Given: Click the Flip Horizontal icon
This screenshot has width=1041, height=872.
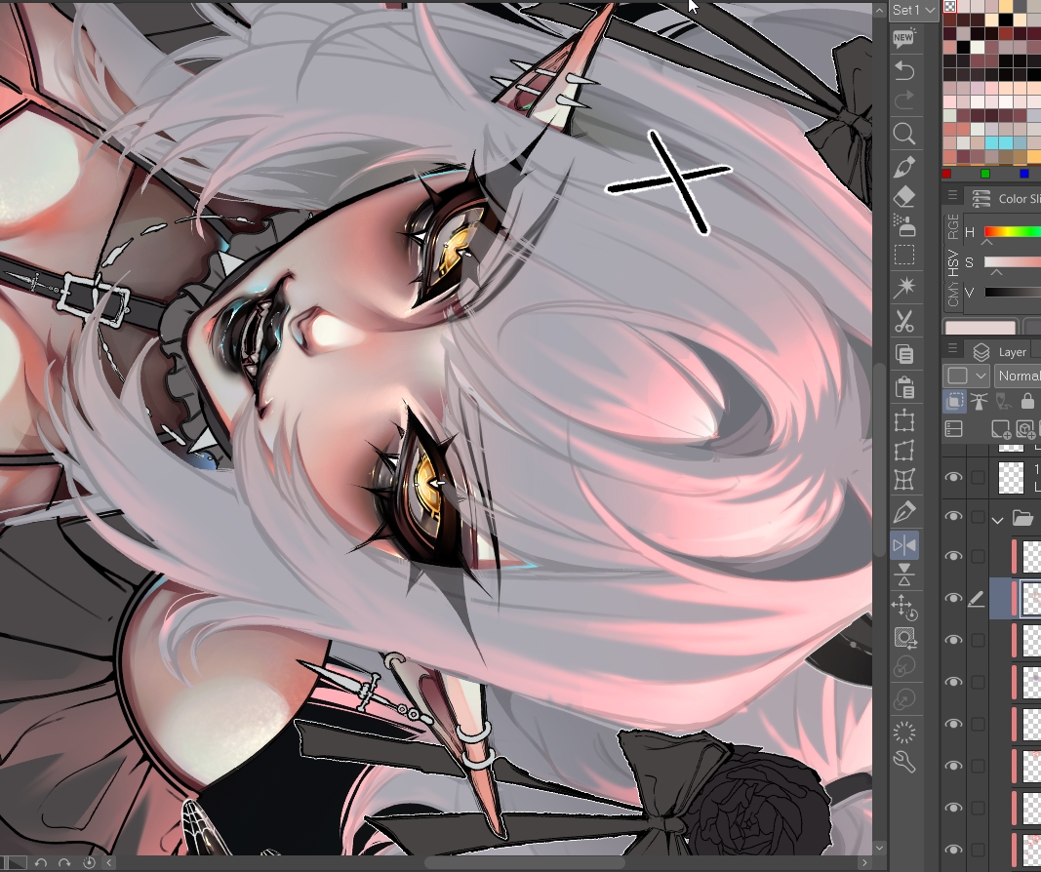Looking at the screenshot, I should pyautogui.click(x=904, y=544).
